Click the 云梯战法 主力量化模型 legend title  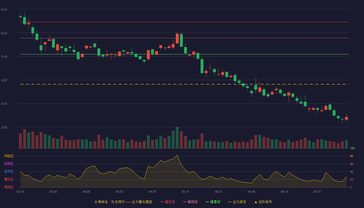pyautogui.click(x=123, y=202)
